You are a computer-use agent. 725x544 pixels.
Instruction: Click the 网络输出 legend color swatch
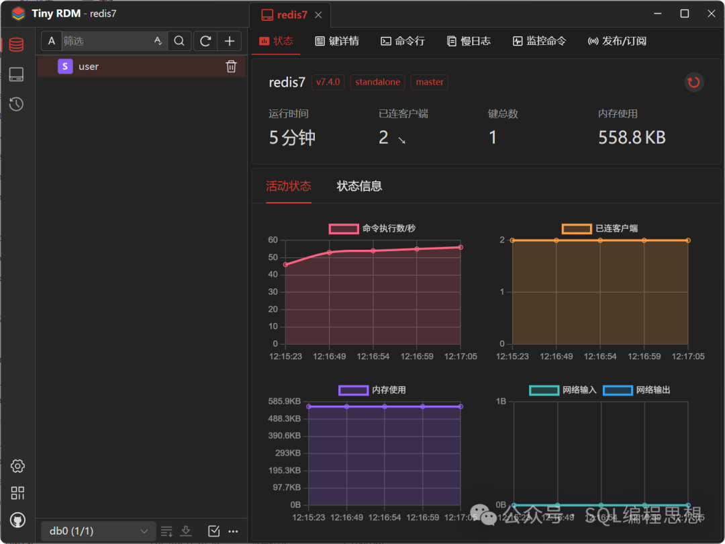618,390
